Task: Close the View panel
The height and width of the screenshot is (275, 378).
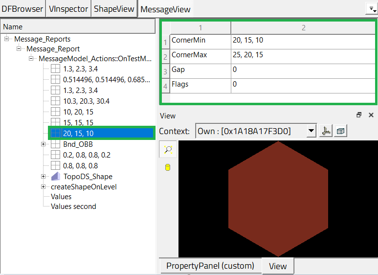Action: point(371,115)
